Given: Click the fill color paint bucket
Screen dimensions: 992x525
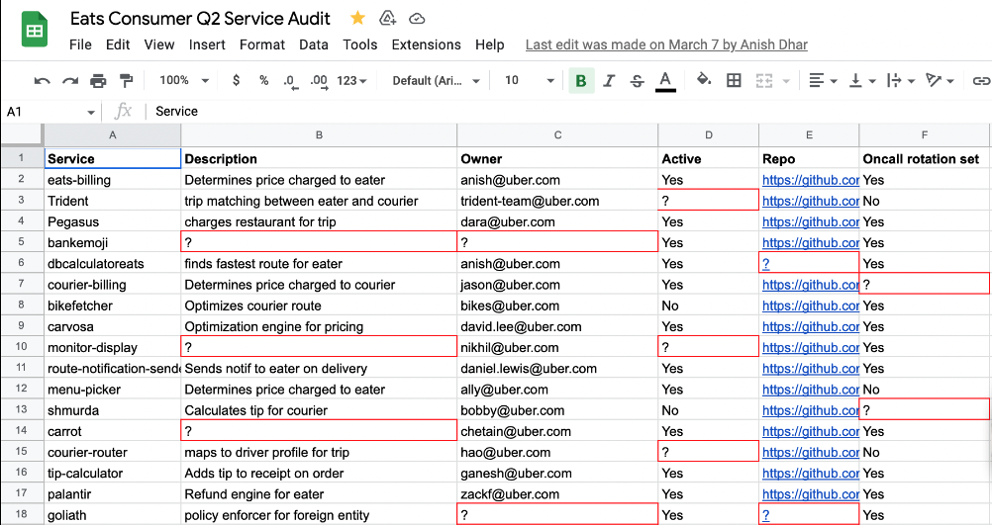Looking at the screenshot, I should 704,81.
